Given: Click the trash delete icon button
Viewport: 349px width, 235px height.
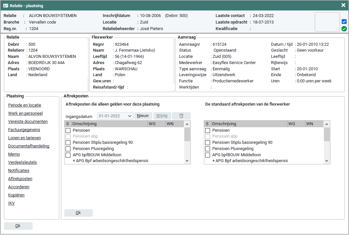Looking at the screenshot, I should pyautogui.click(x=181, y=116).
